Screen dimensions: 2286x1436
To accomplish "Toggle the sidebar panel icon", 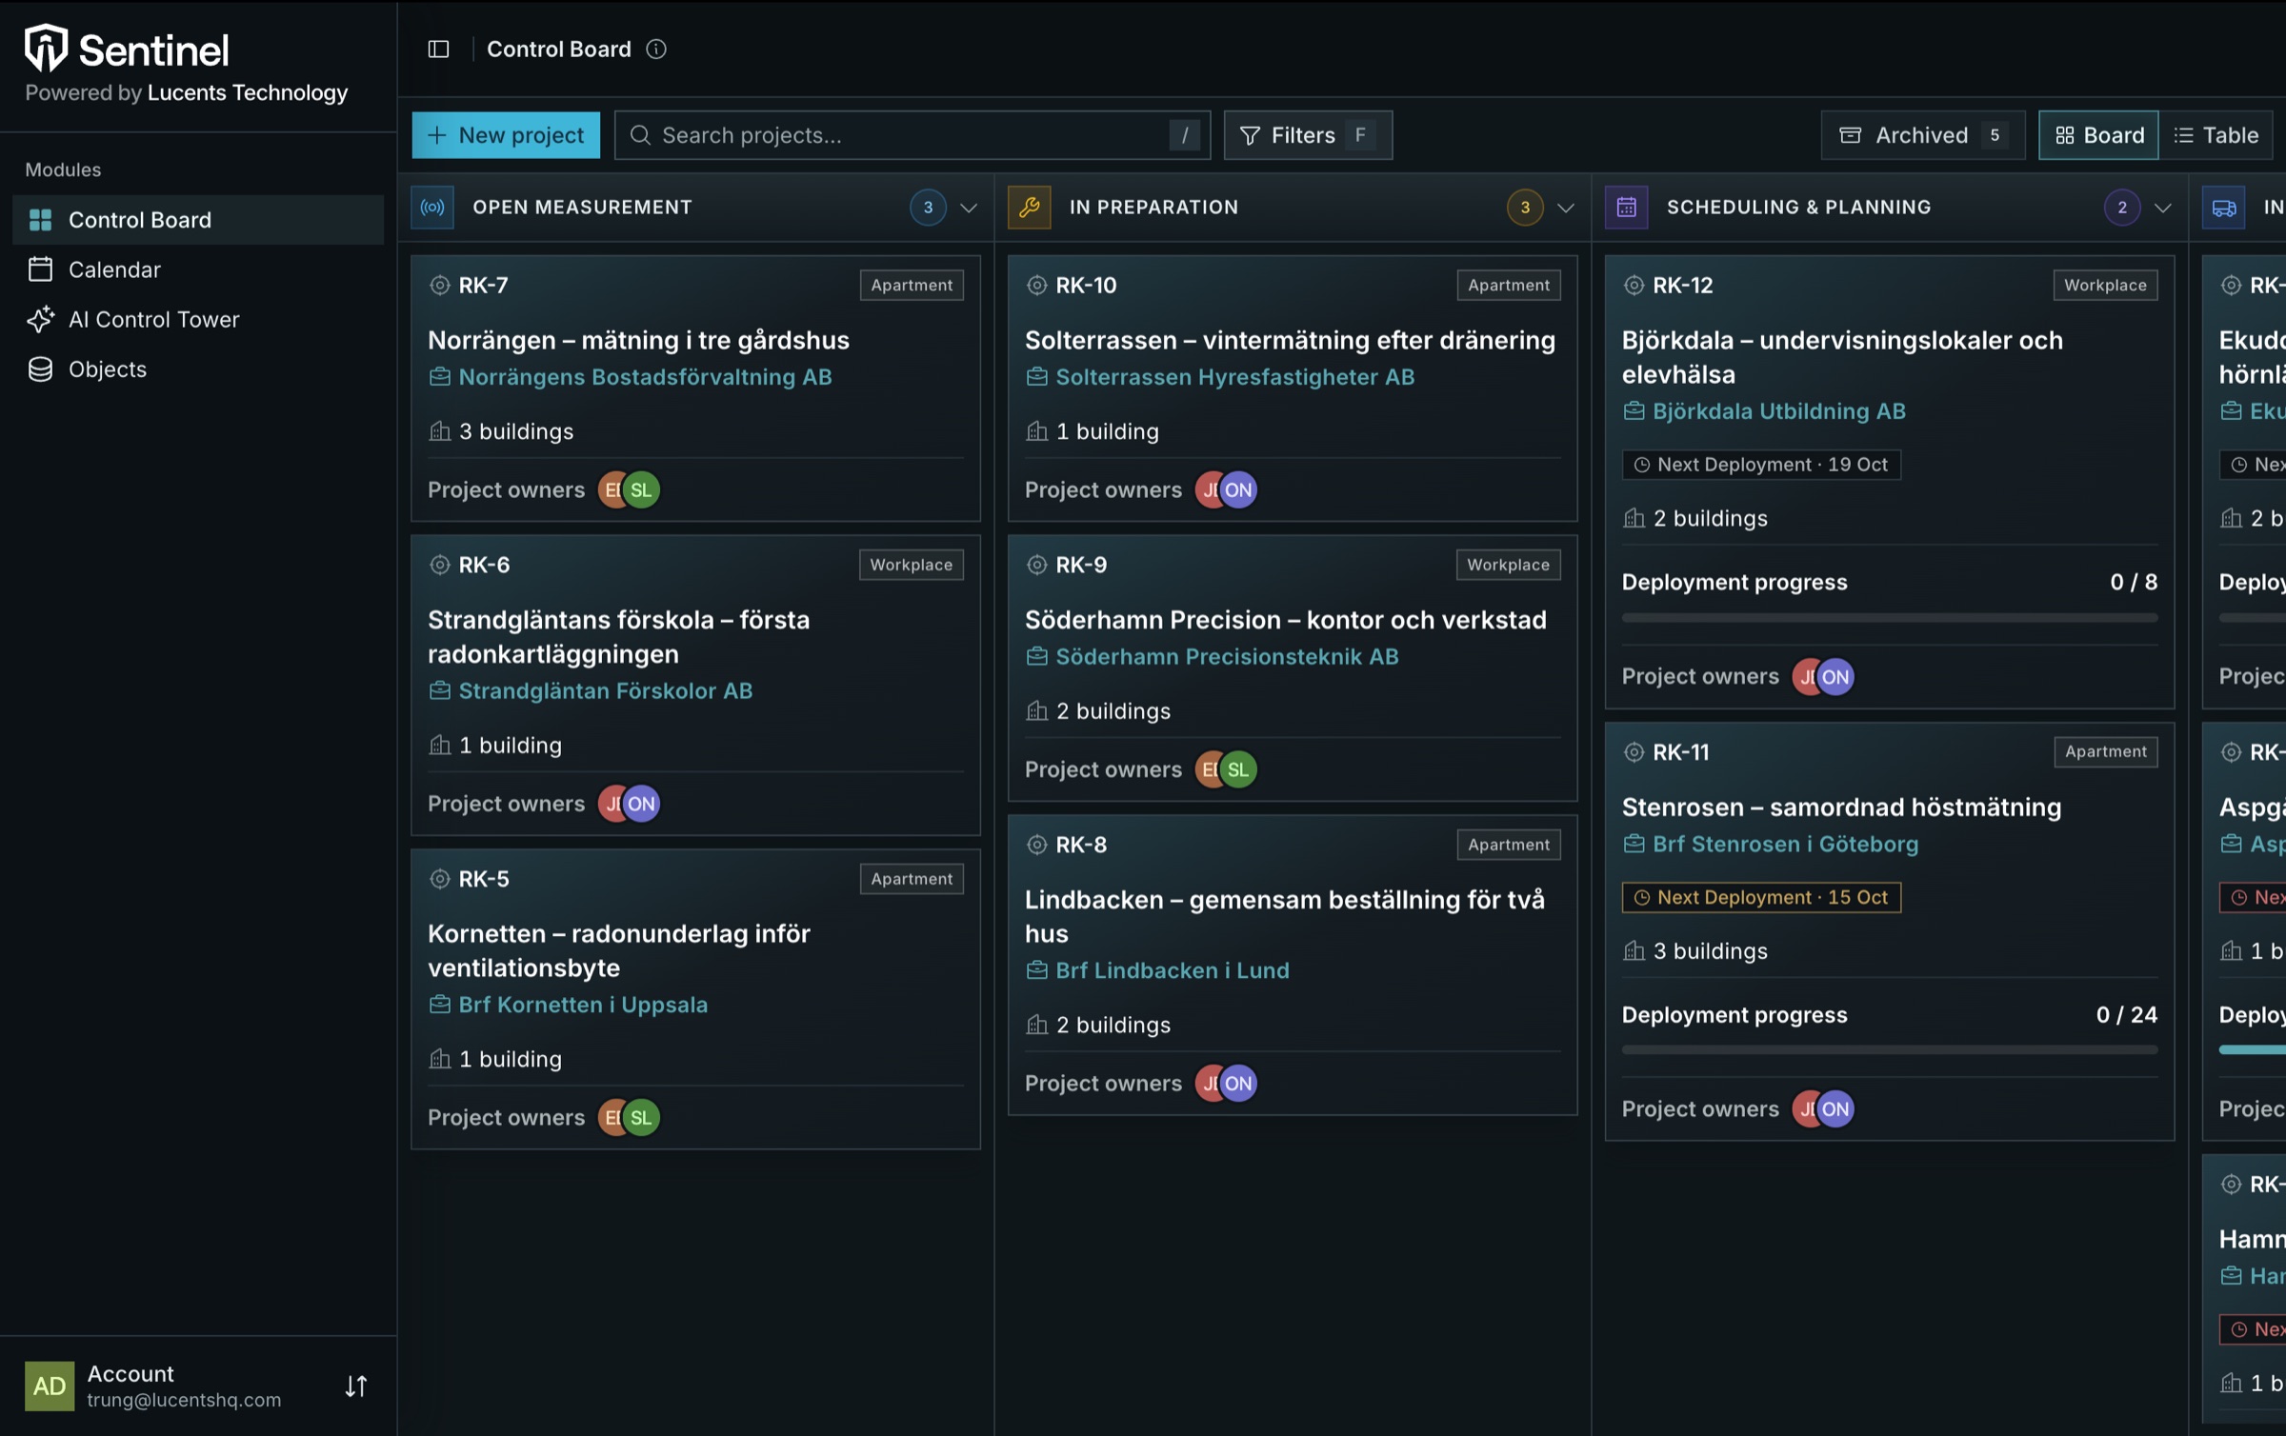I will [x=438, y=49].
